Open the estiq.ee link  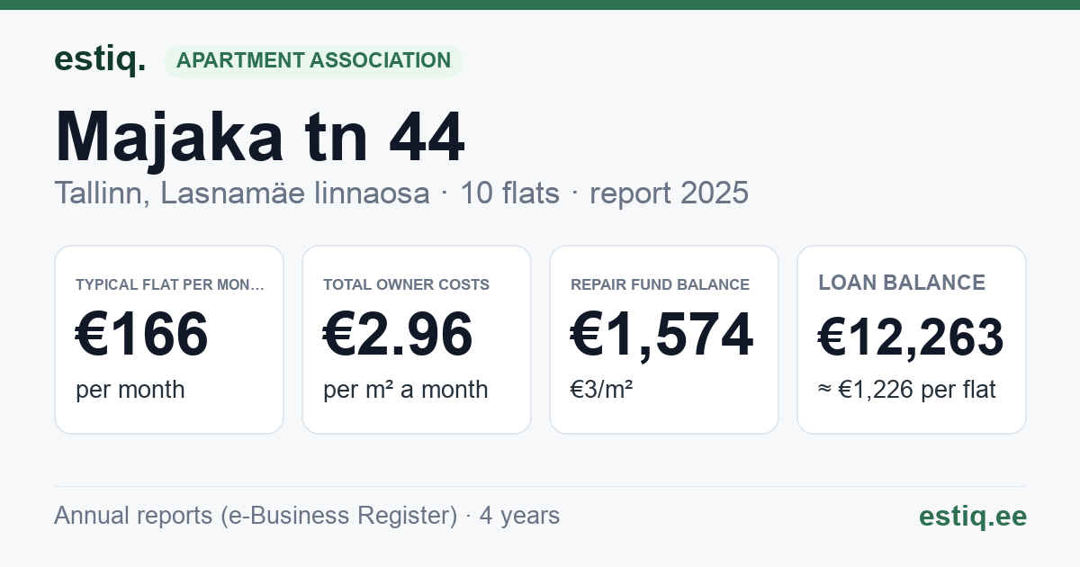pyautogui.click(x=973, y=516)
